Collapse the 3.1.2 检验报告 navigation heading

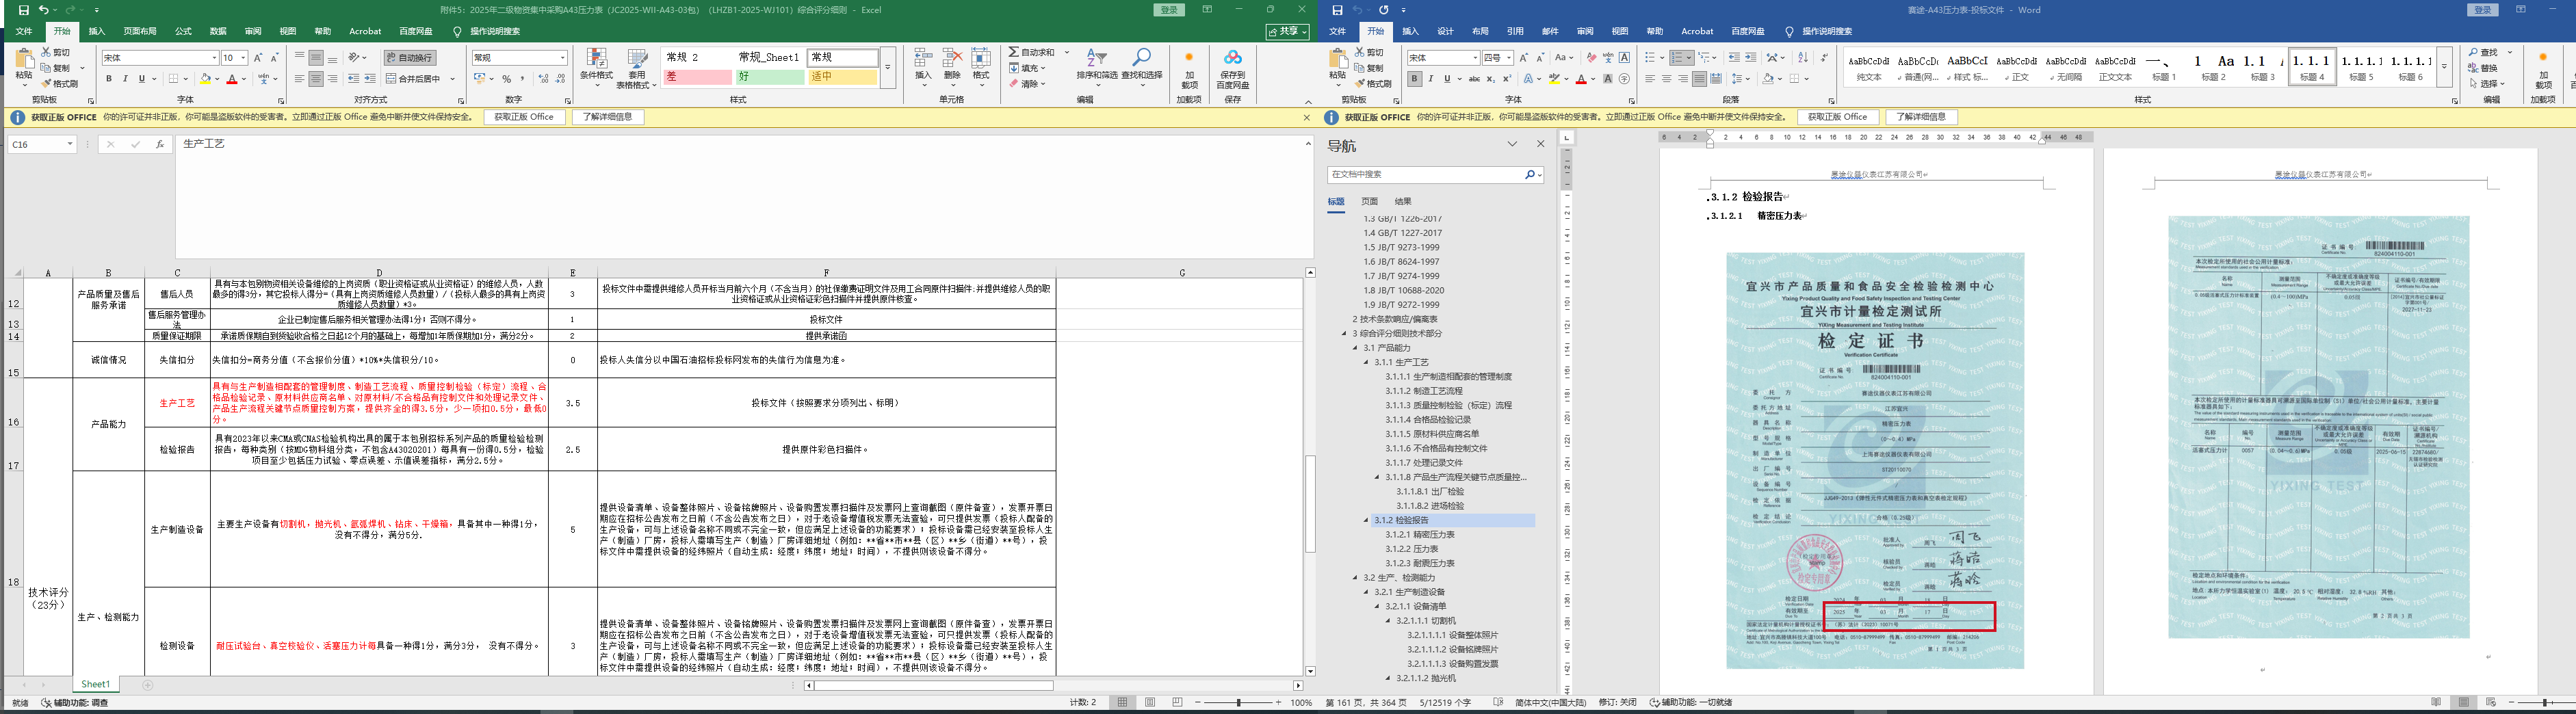click(1367, 520)
